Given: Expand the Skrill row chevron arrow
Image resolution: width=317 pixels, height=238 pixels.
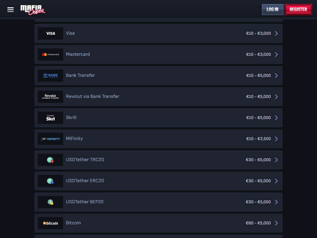Looking at the screenshot, I should pyautogui.click(x=276, y=117).
